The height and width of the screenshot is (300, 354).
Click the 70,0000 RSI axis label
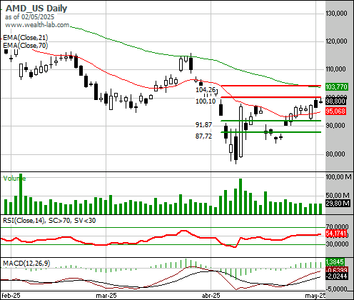338,226
